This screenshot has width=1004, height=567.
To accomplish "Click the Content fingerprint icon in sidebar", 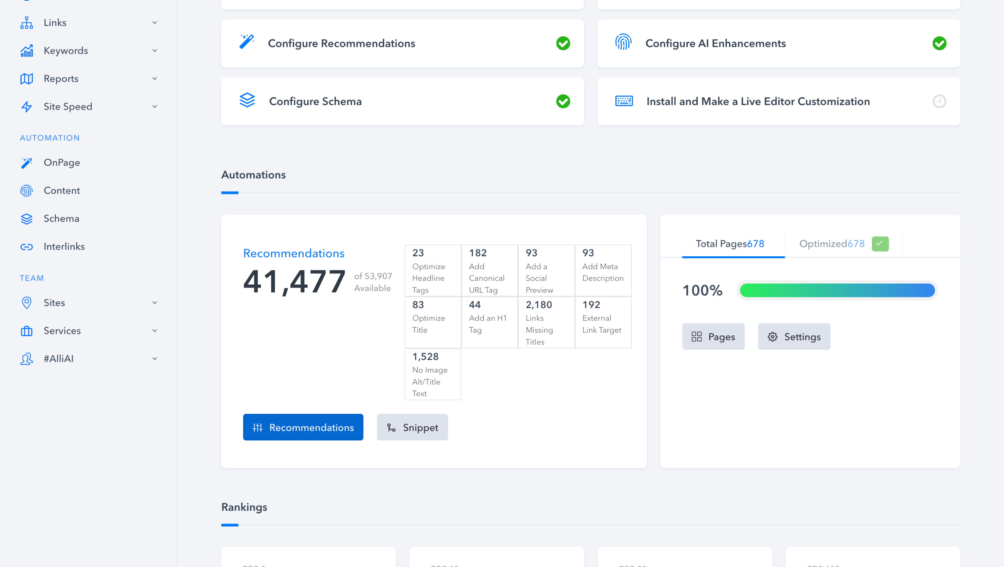I will 27,191.
